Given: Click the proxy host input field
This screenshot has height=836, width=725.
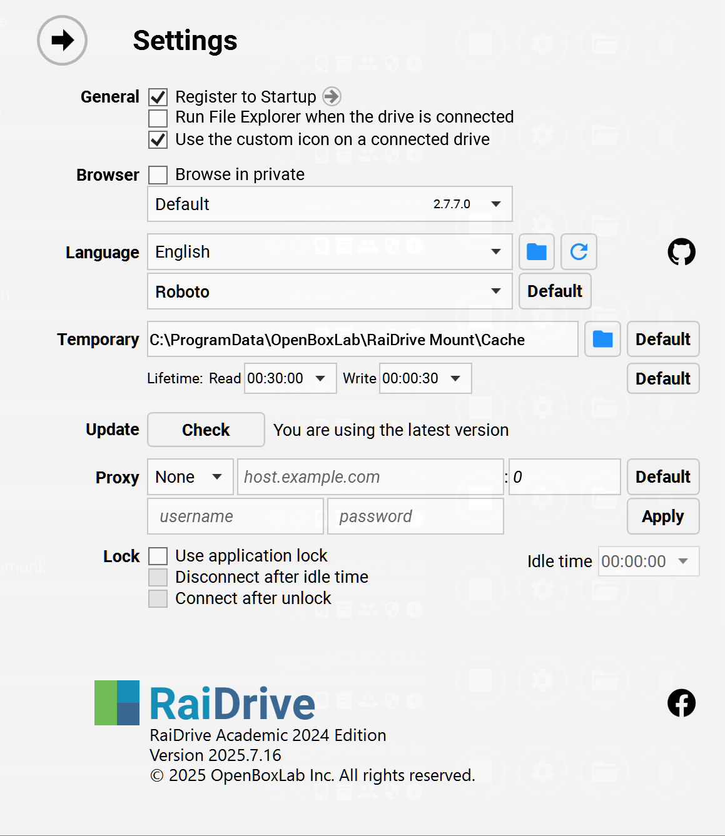Looking at the screenshot, I should click(x=370, y=477).
